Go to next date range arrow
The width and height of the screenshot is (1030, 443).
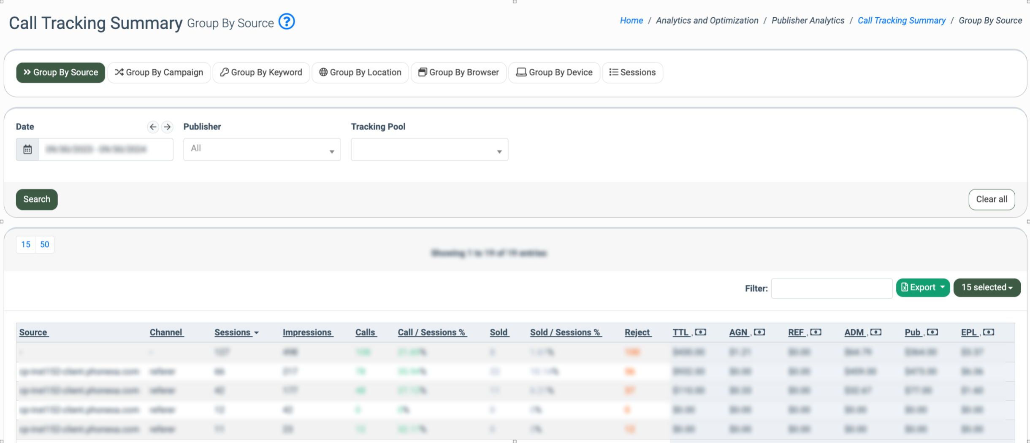(x=167, y=127)
